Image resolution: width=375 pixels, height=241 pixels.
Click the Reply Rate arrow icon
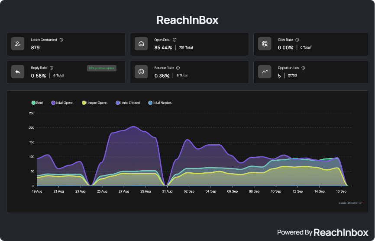18,72
